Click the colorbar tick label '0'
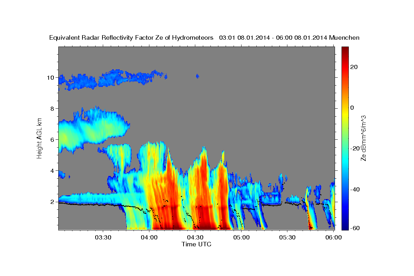 pos(352,108)
